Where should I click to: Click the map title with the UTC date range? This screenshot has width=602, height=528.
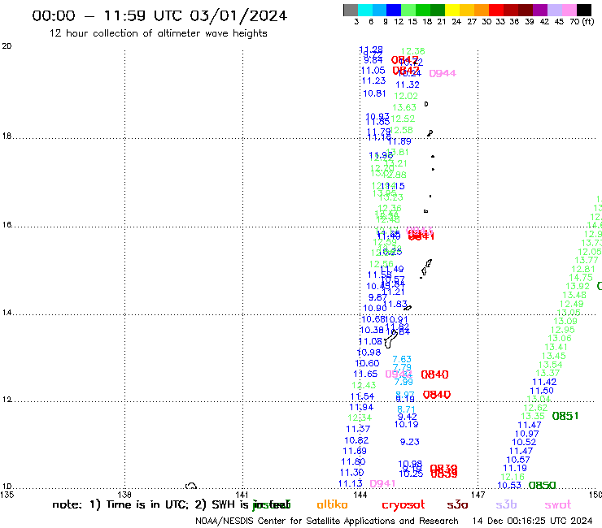pos(159,15)
